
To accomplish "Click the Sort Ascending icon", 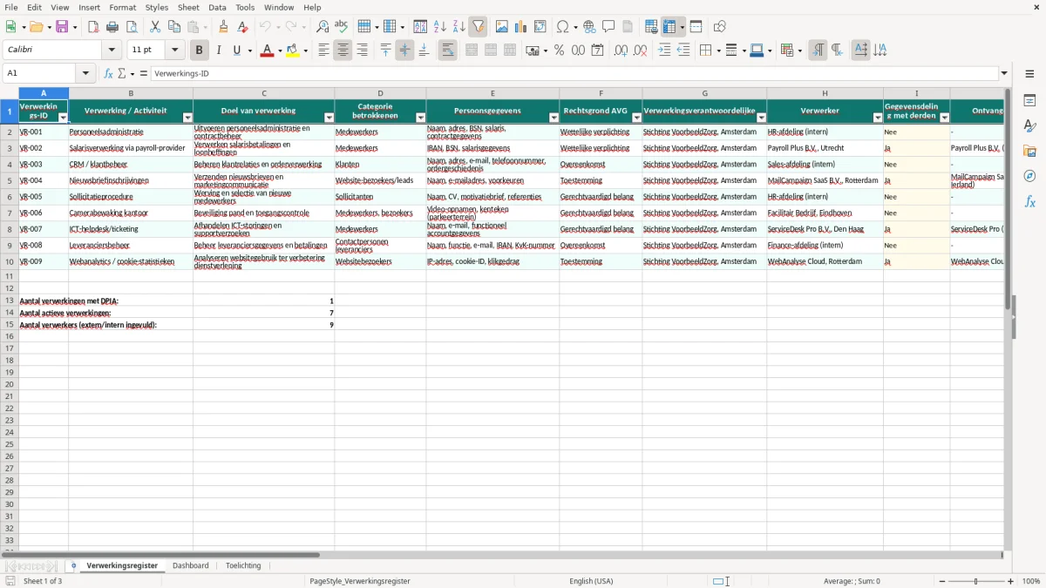I will tap(440, 27).
